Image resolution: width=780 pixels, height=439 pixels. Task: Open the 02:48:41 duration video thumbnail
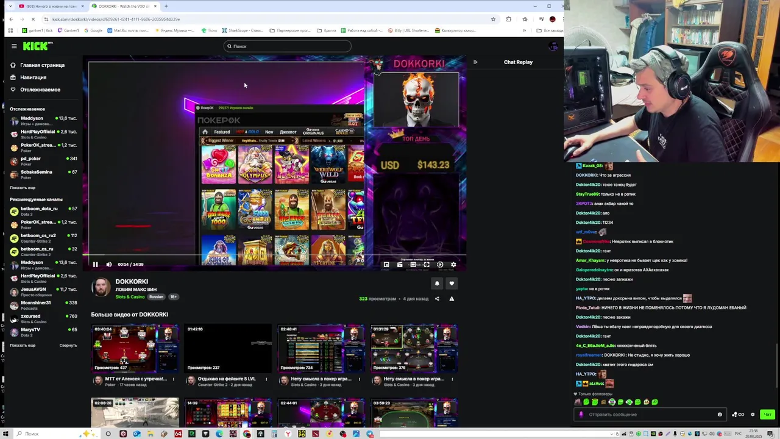[x=321, y=349]
